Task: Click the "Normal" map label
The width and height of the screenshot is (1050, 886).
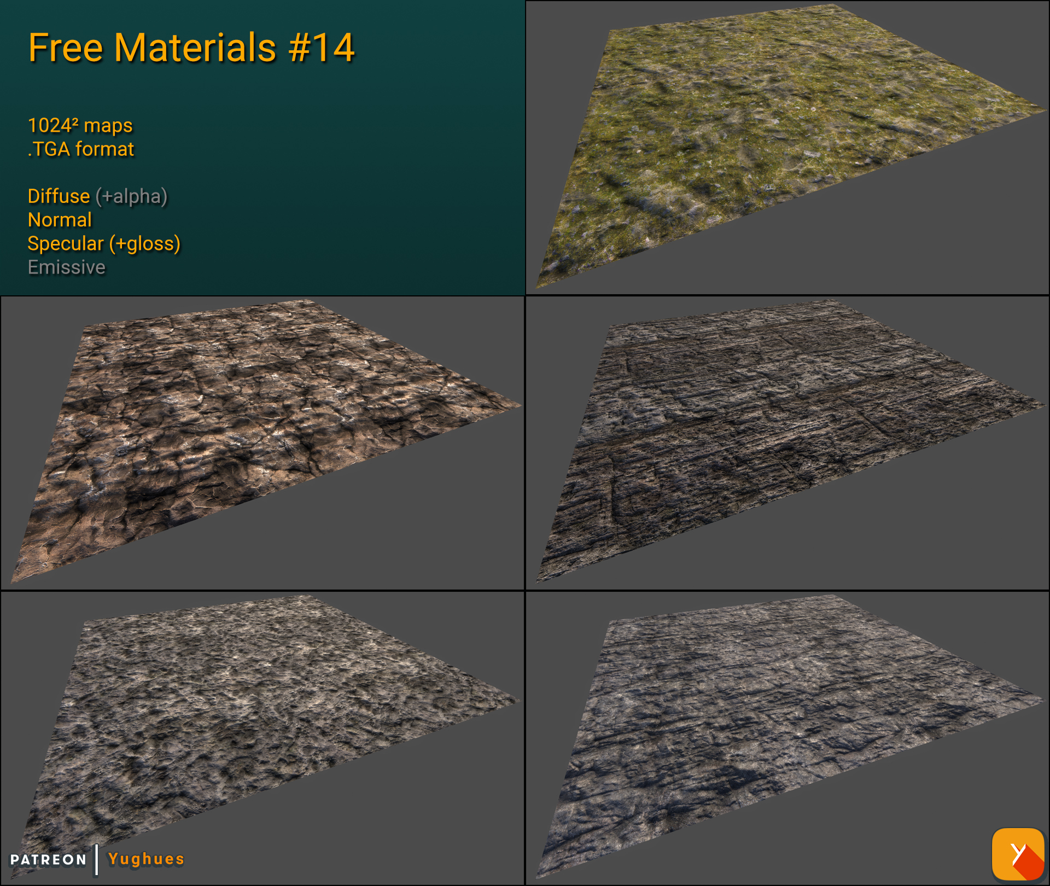Action: pyautogui.click(x=59, y=220)
